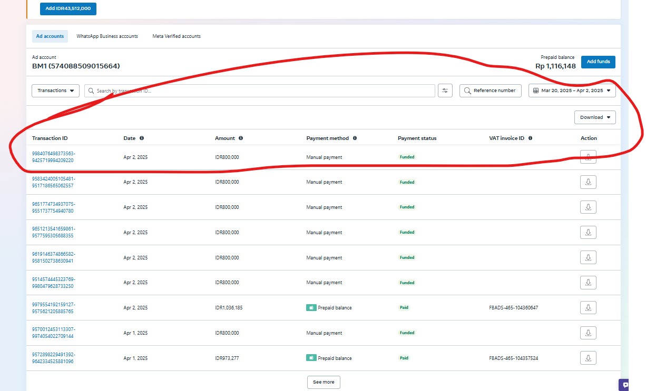
Task: Switch to Meta Verified accounts tab
Action: (x=177, y=36)
